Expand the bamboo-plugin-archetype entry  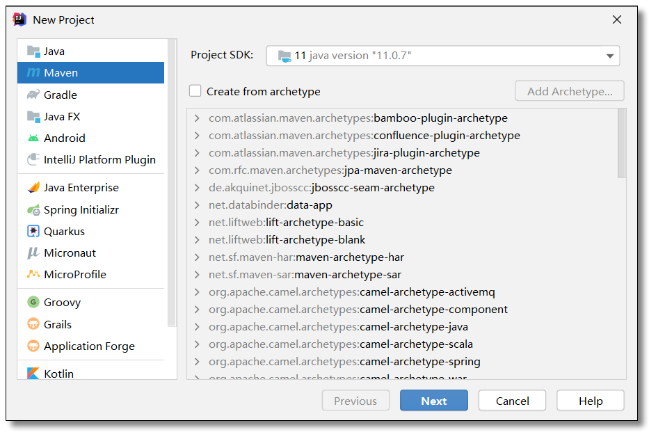pos(198,118)
